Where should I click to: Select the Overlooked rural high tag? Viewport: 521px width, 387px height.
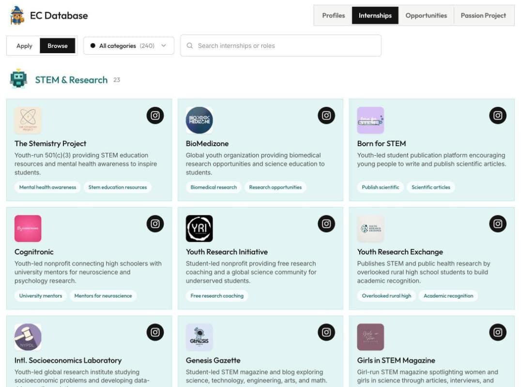pos(386,296)
